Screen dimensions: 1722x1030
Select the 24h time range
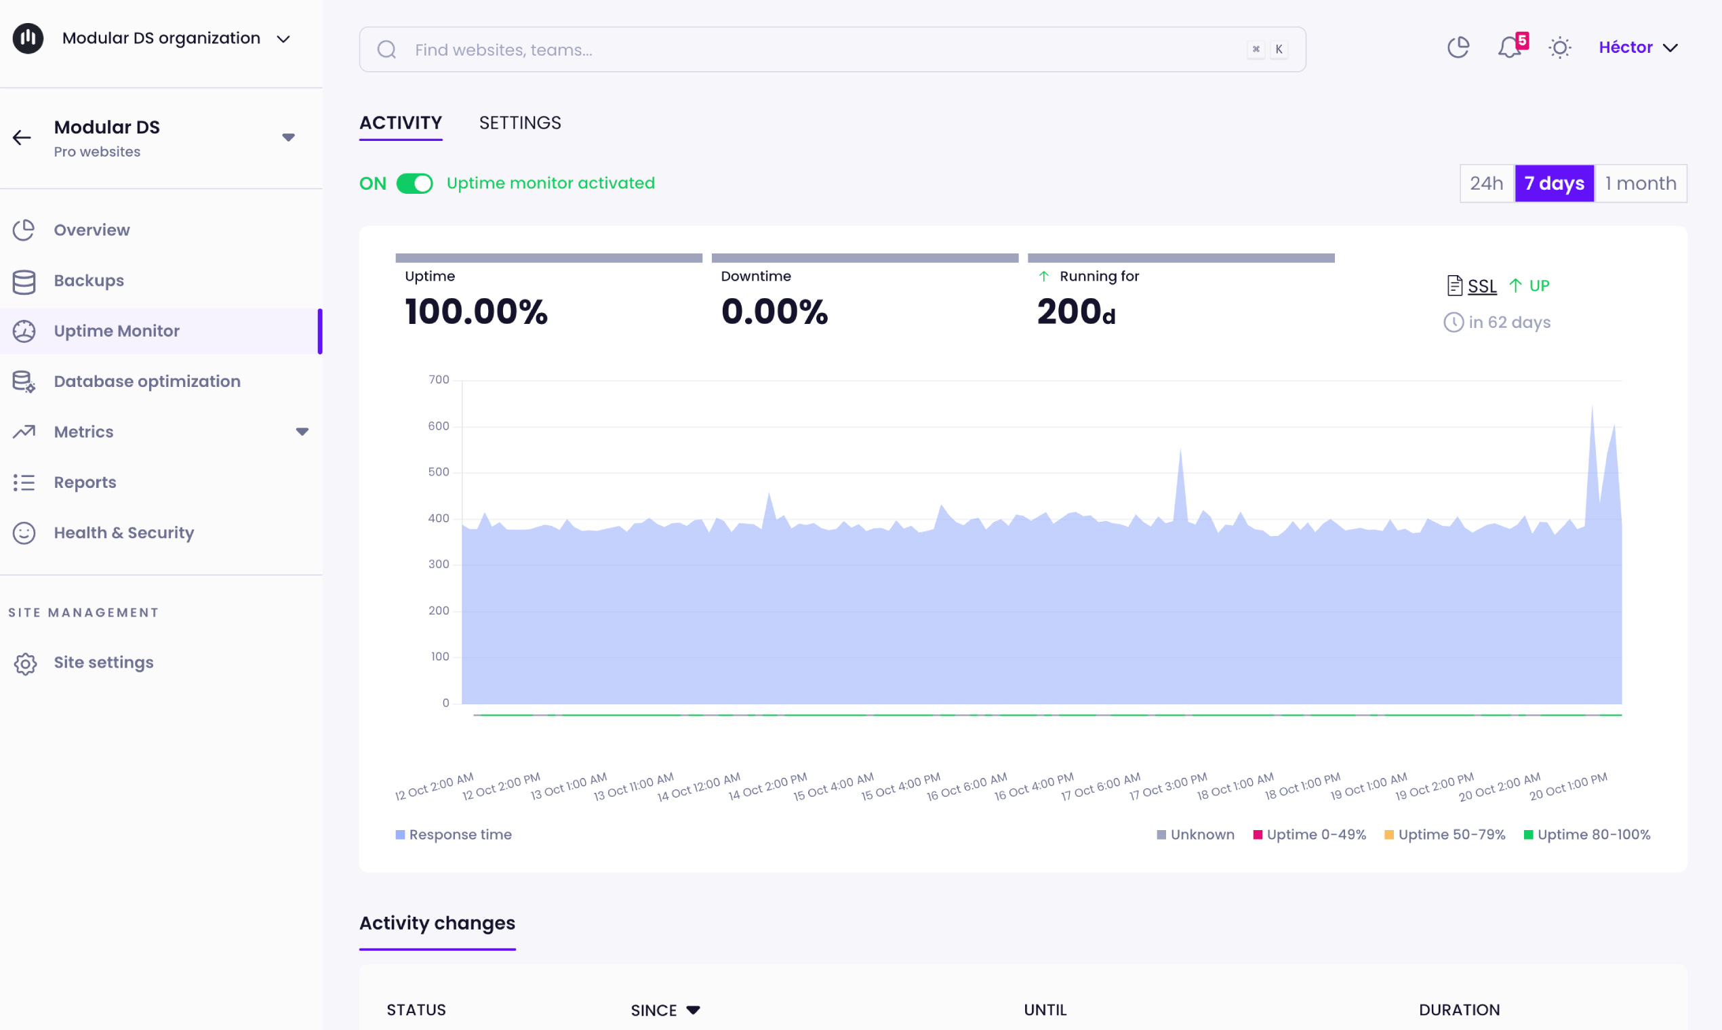tap(1486, 183)
